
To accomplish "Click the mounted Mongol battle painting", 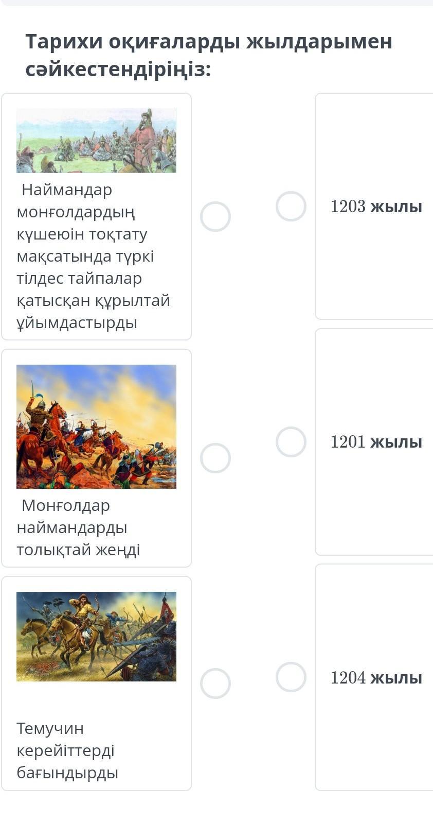I will (x=96, y=426).
